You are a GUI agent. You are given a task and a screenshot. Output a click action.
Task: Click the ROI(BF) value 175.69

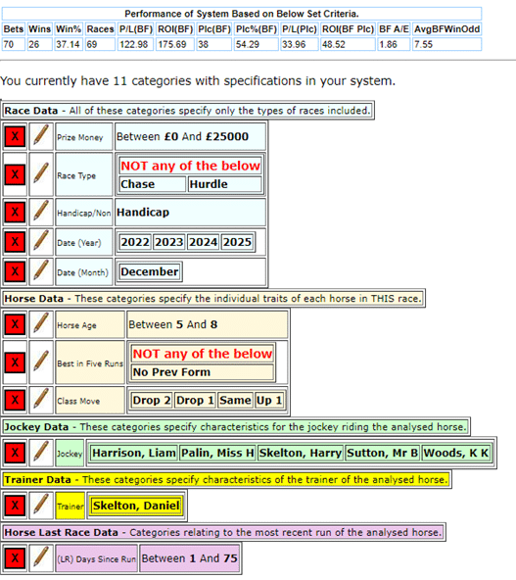tap(175, 44)
